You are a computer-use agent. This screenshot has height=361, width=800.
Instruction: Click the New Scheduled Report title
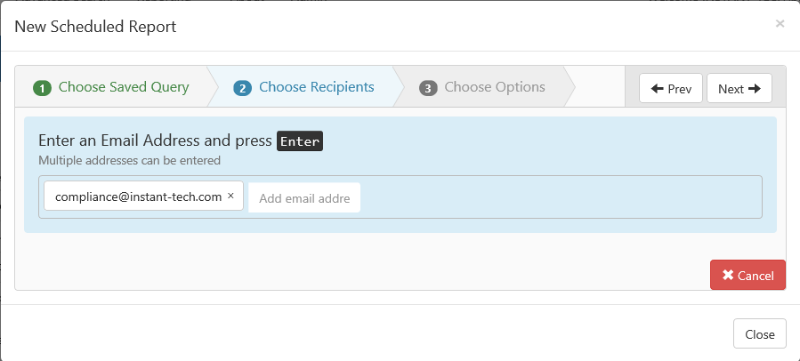coord(95,26)
